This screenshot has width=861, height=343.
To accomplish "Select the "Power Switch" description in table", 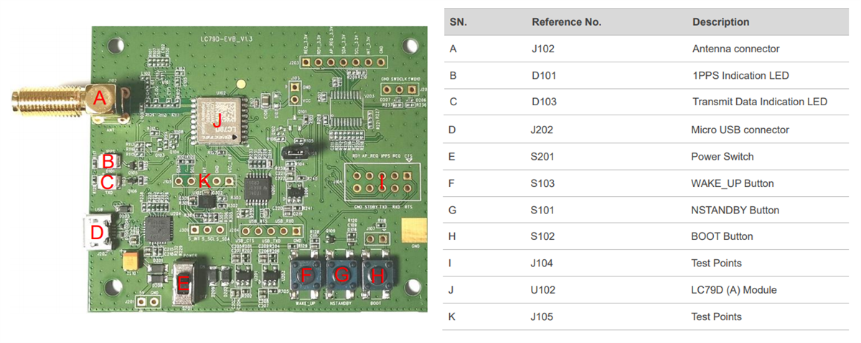I will [x=722, y=156].
